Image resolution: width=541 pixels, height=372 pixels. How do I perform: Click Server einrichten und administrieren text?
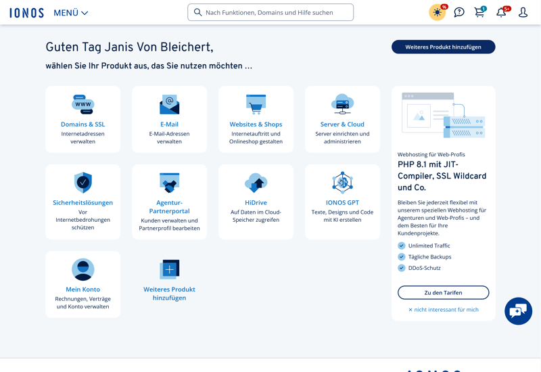342,137
